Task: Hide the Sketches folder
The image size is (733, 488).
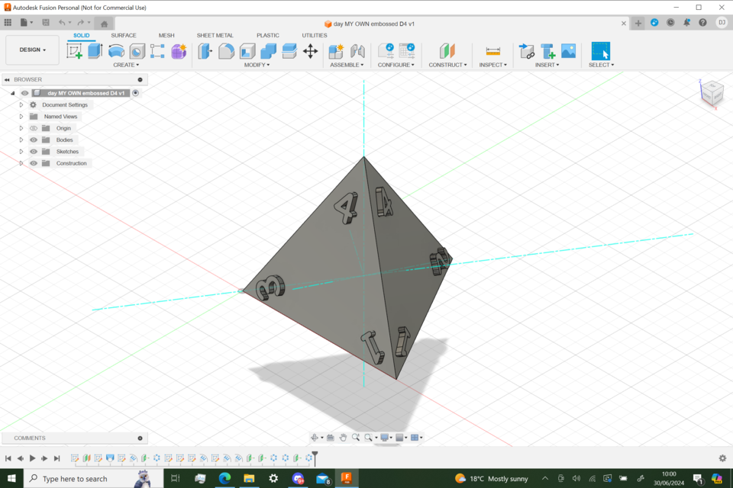Action: click(x=33, y=151)
